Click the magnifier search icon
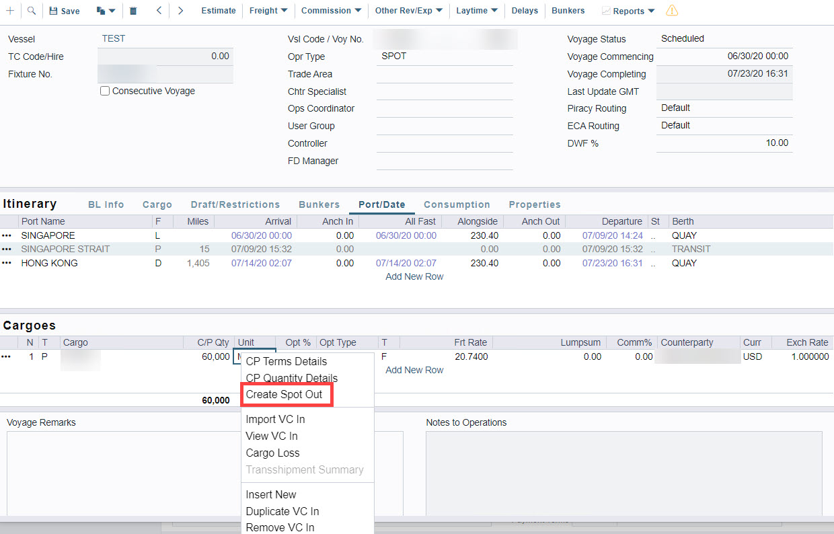Screen dimensions: 834x534 (x=31, y=11)
